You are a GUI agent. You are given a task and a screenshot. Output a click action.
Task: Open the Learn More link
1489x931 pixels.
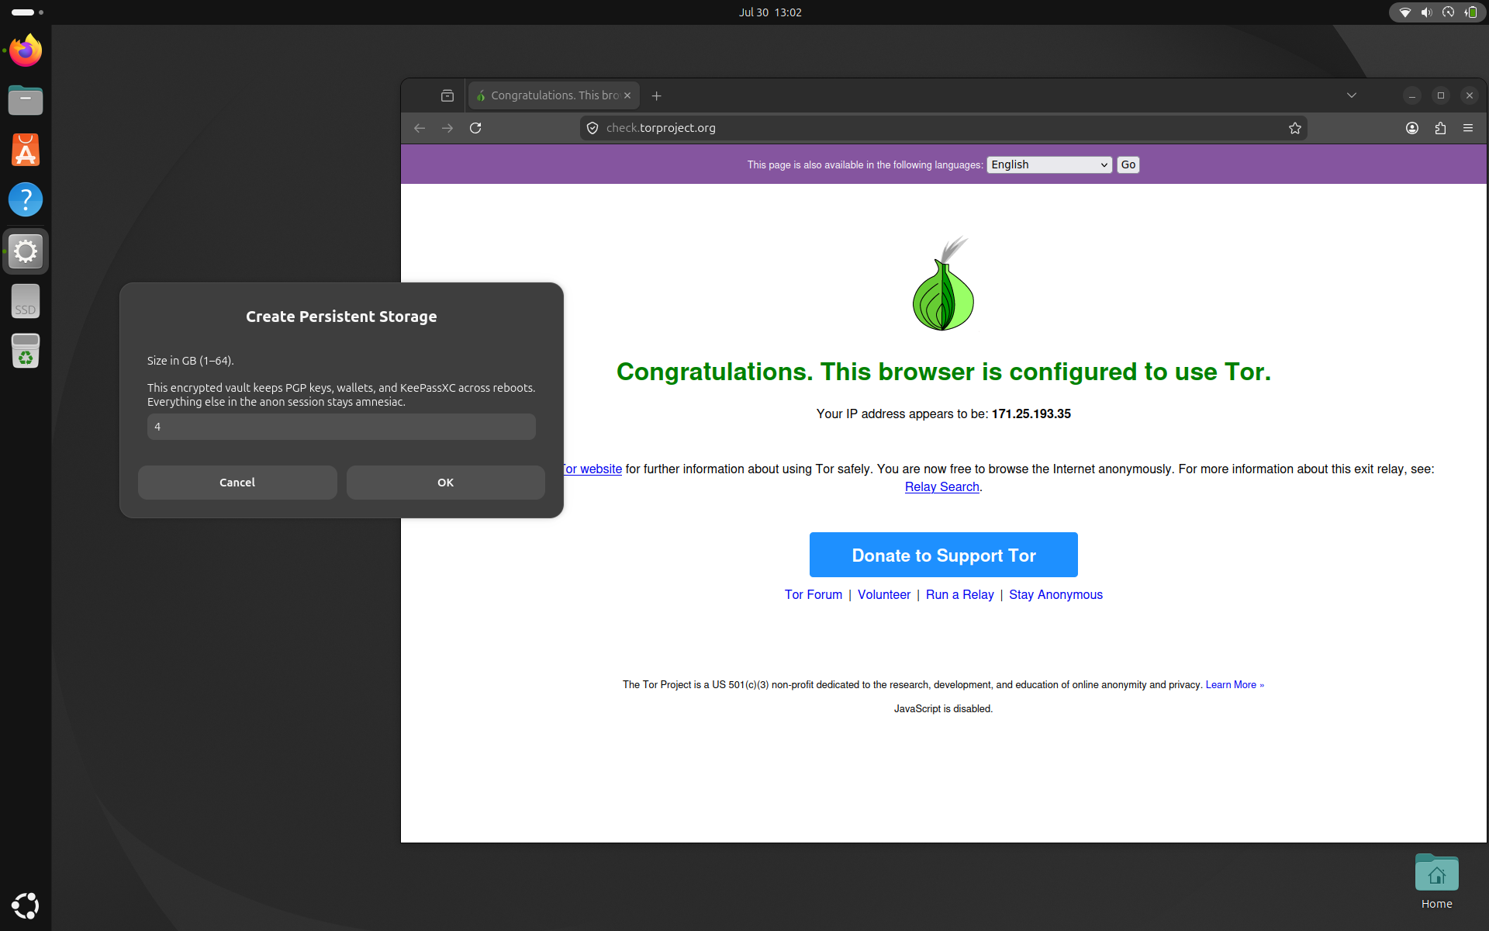[1234, 685]
